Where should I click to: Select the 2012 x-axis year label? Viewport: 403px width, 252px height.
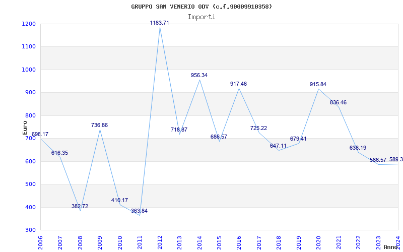[160, 242]
